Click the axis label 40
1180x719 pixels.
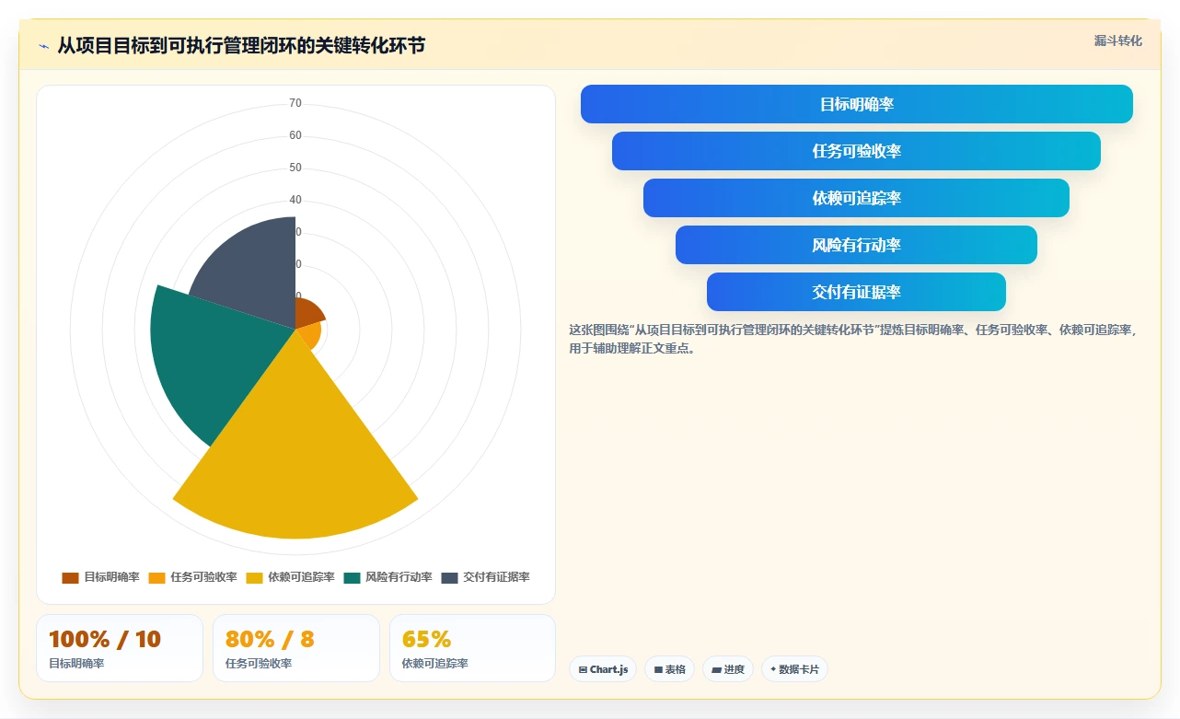(295, 200)
